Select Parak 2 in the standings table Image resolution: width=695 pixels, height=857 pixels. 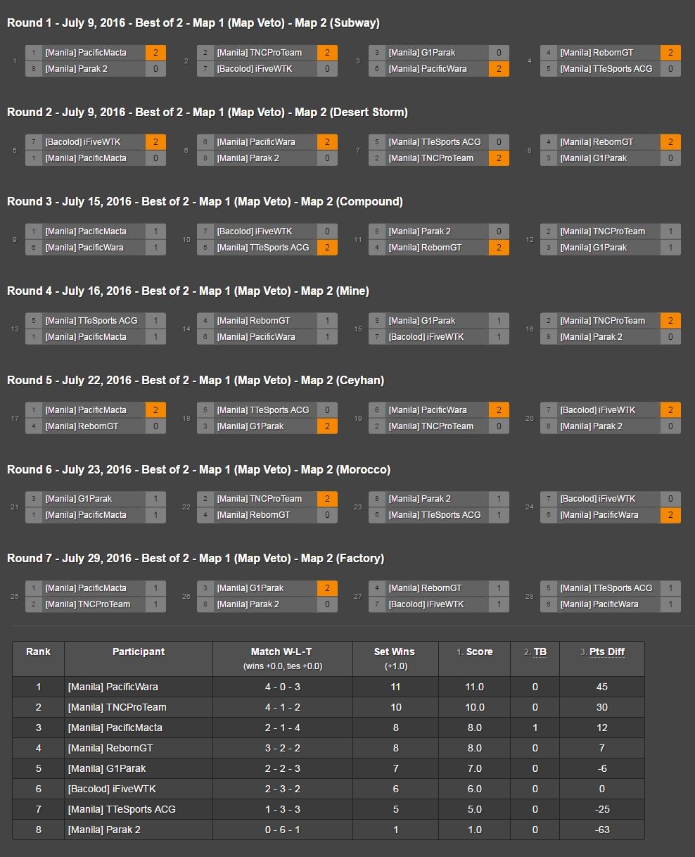104,830
